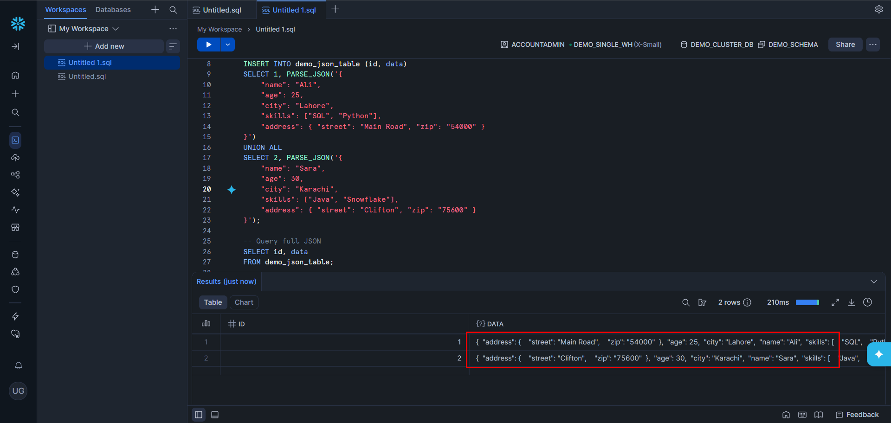Open the run options dropdown arrow
The width and height of the screenshot is (891, 423).
tap(228, 45)
